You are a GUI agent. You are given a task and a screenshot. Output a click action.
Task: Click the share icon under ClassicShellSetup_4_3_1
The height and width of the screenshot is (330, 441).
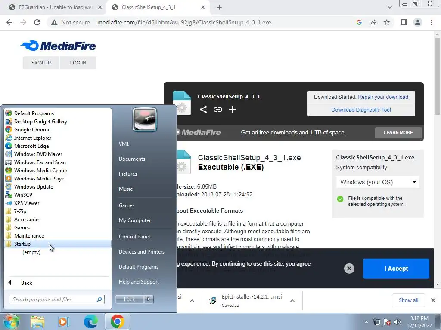point(203,110)
